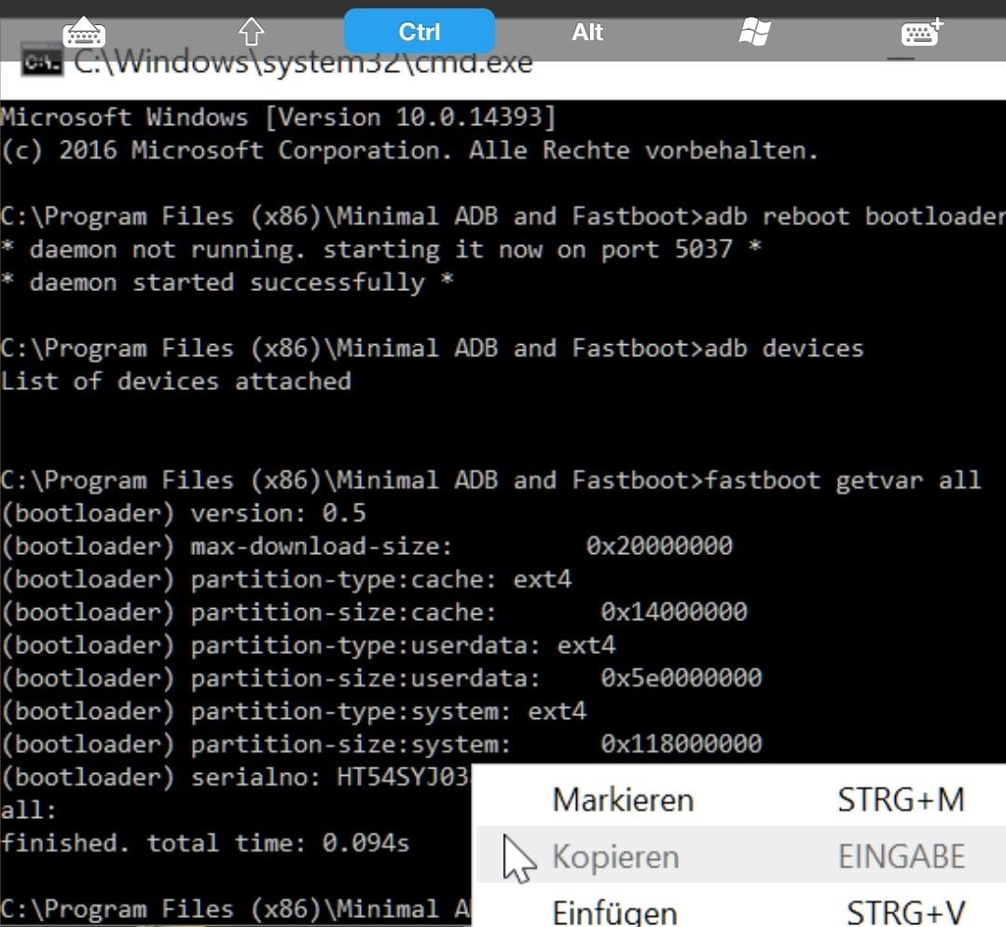Click the cmd.exe window icon

point(42,61)
